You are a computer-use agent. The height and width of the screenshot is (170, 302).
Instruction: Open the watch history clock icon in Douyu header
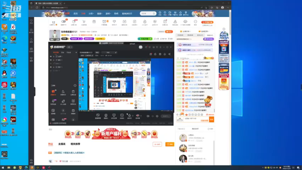click(160, 12)
